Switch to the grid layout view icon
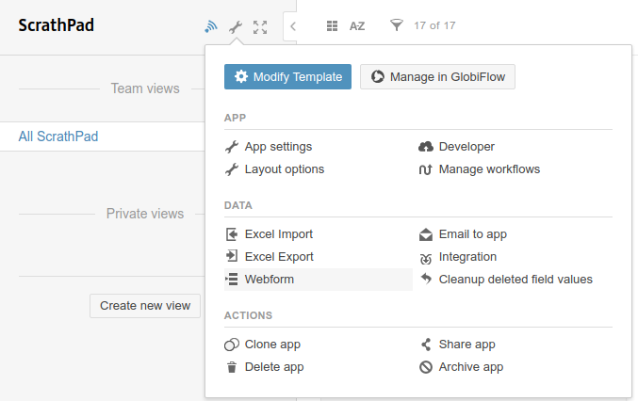This screenshot has height=401, width=638. (332, 26)
